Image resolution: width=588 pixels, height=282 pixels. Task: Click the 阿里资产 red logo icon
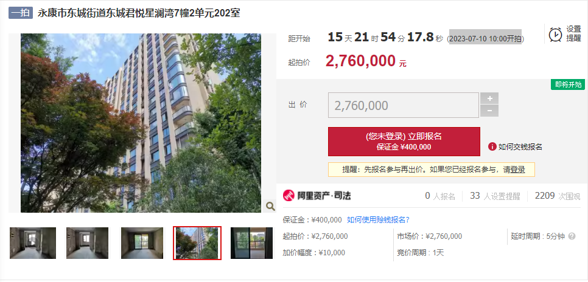click(289, 196)
